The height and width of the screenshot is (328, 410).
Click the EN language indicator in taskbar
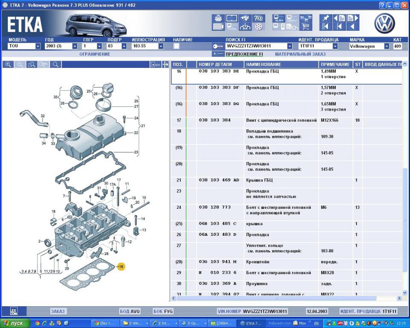(x=316, y=323)
